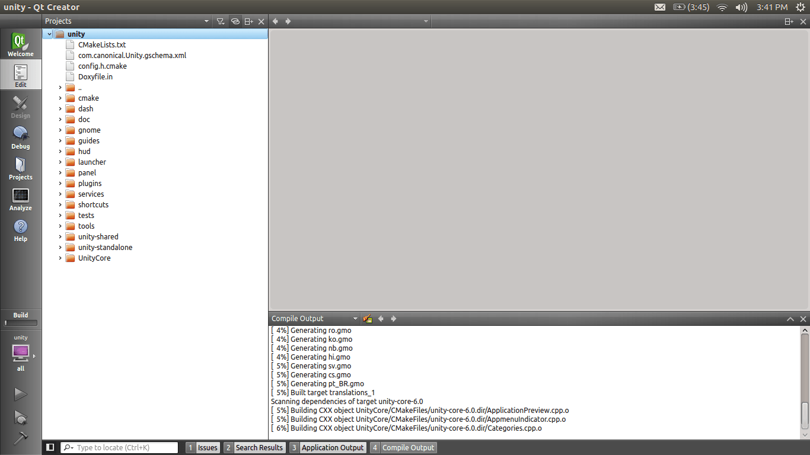Open the Design mode
The height and width of the screenshot is (455, 810).
point(21,107)
